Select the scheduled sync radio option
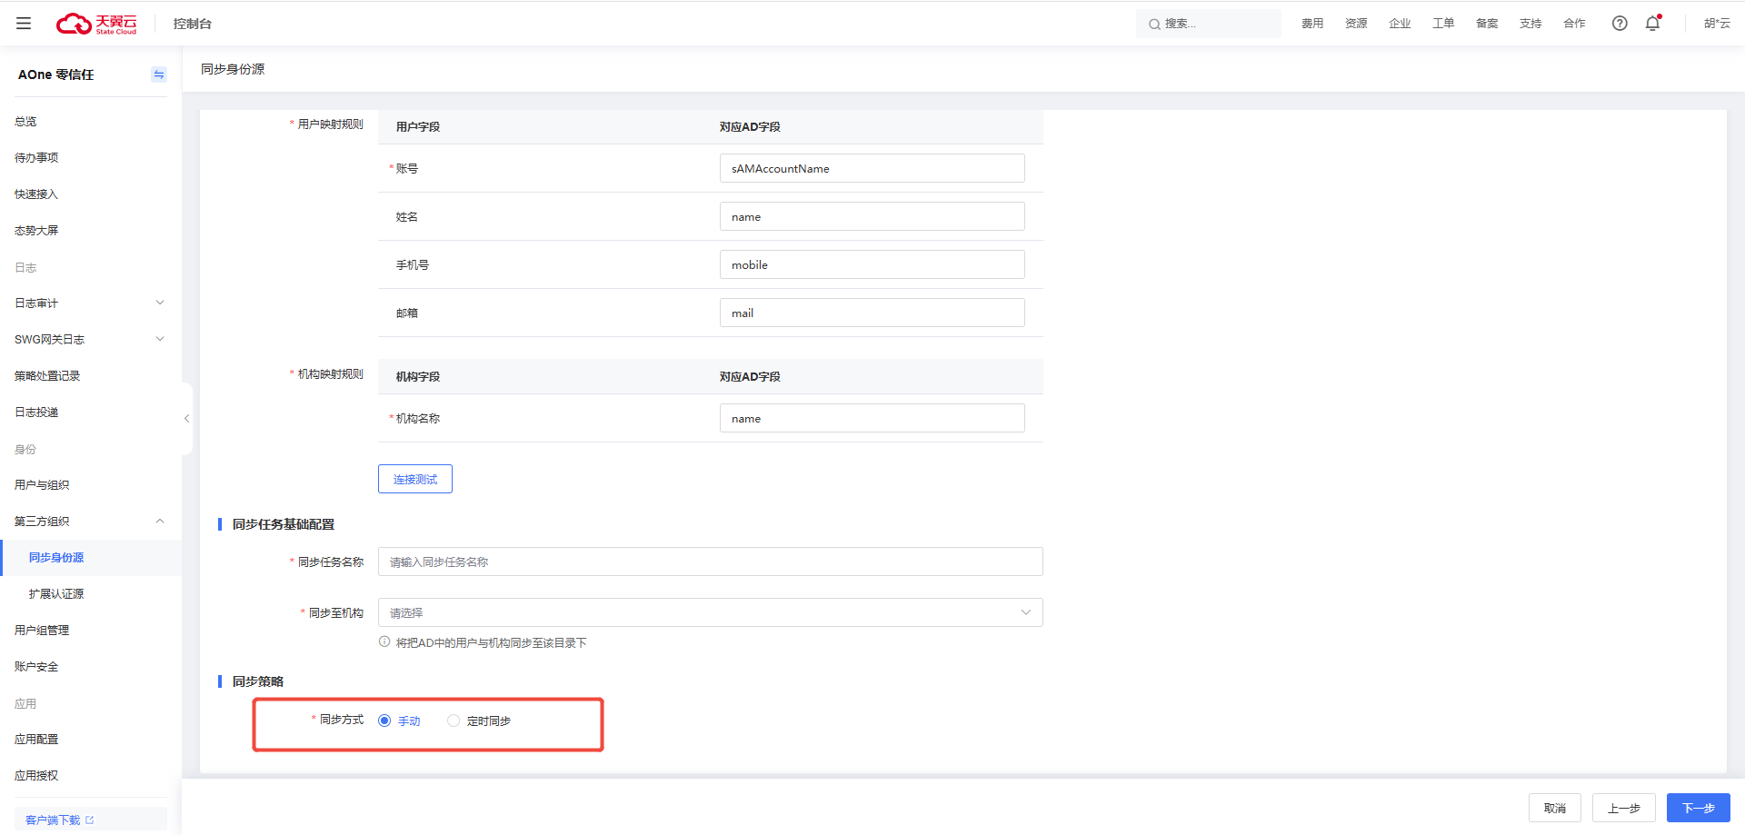 coord(454,721)
